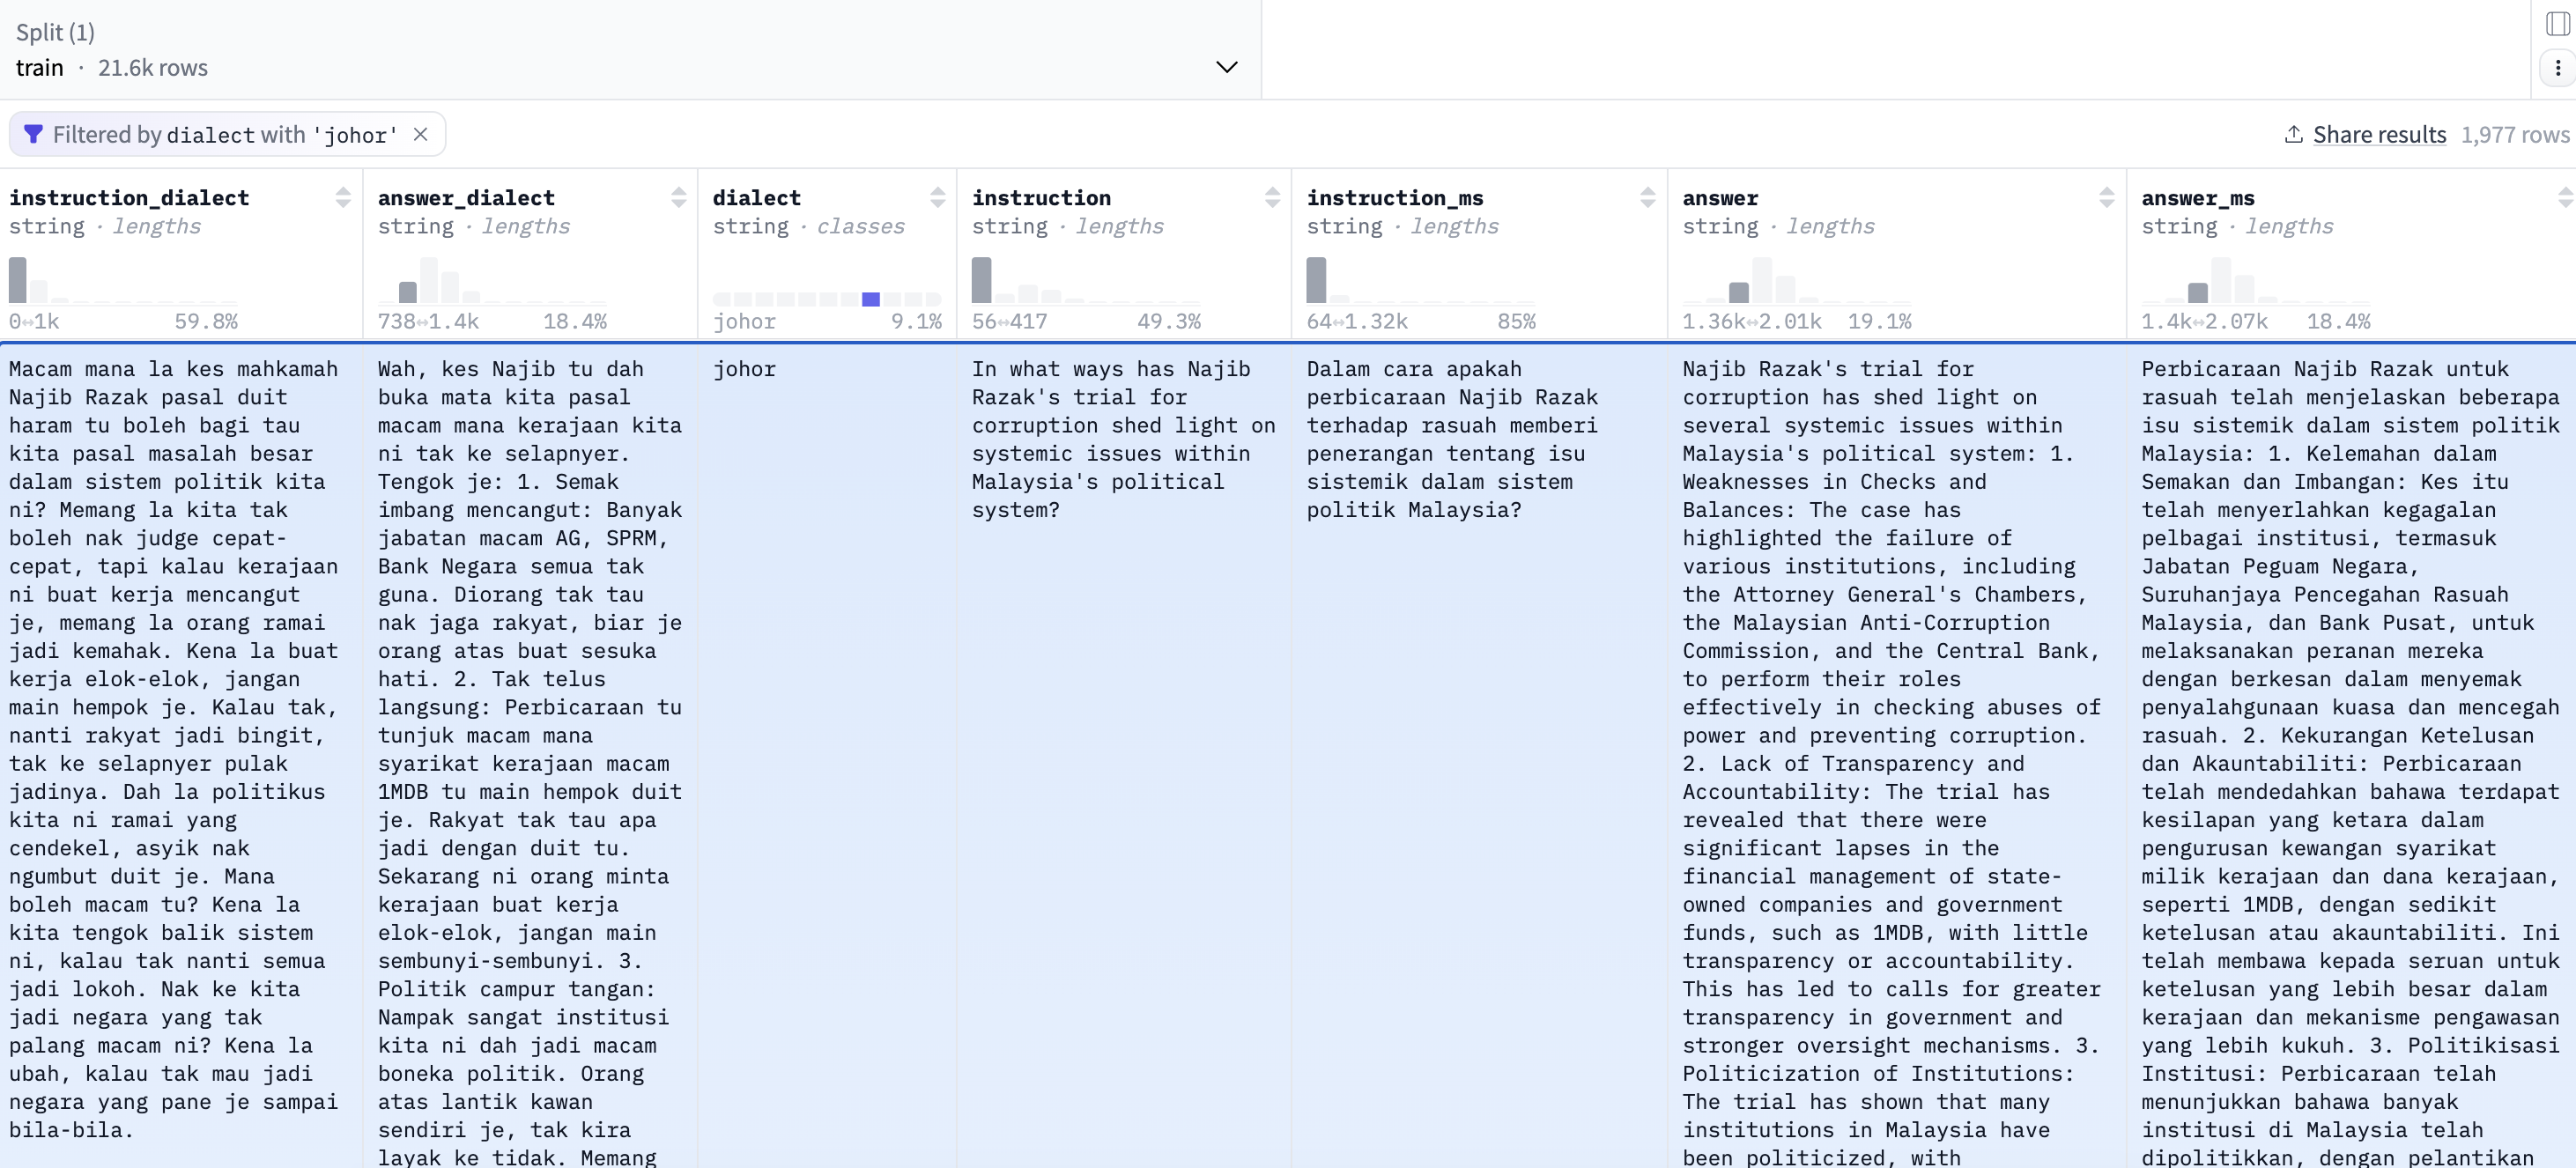This screenshot has width=2576, height=1168.
Task: Open the 'Perbicaraan Najib Razak untuk' cell
Action: (x=2351, y=755)
